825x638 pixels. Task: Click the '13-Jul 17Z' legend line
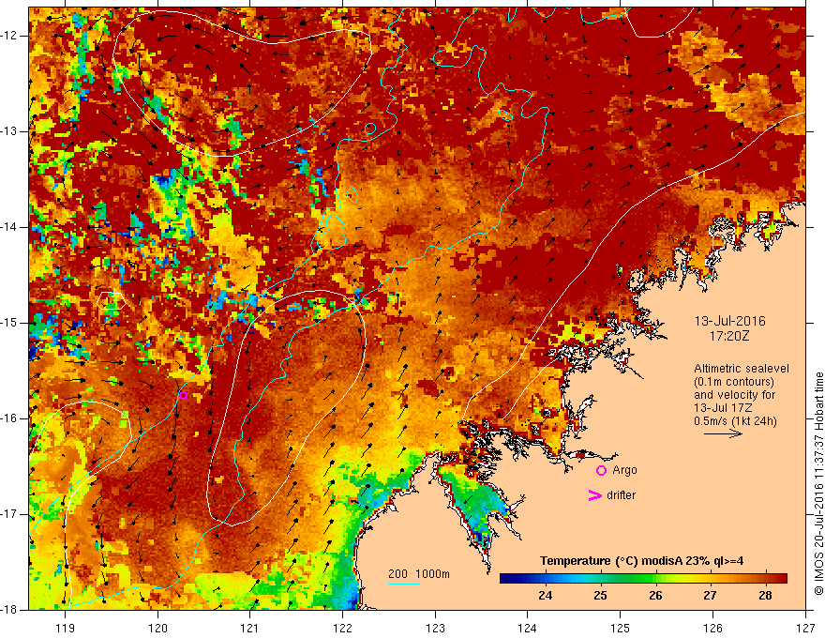[x=723, y=408]
